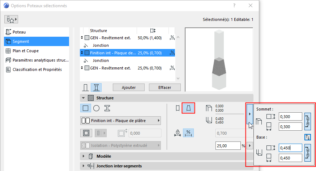This screenshot has height=171, width=316.
Task: Open the Finition int - Plaque de plâtre dropdown
Action: 120,120
